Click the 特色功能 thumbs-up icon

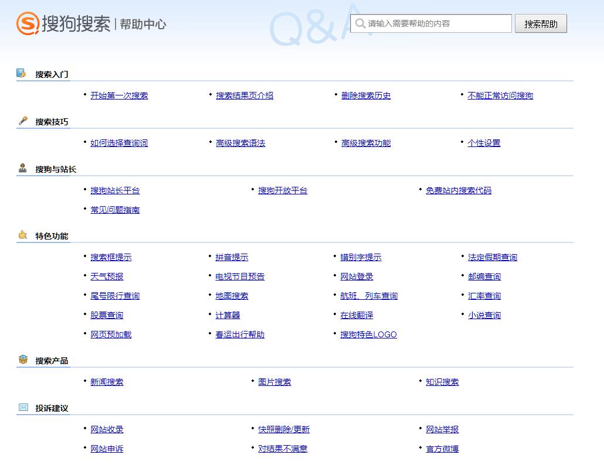(x=23, y=234)
